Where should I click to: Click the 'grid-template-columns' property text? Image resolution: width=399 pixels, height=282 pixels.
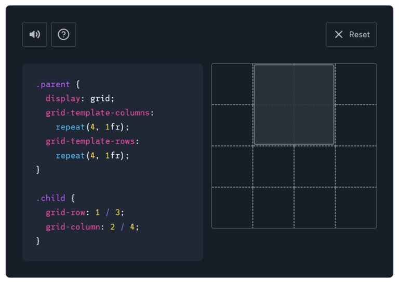click(x=98, y=113)
